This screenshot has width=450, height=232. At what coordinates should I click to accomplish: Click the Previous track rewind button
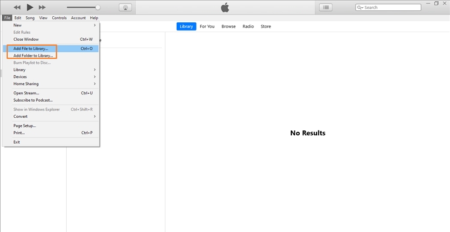click(17, 7)
